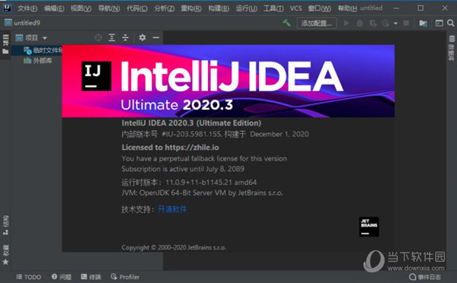Click the Run triangle in the toolbar
The image size is (457, 283).
point(347,23)
